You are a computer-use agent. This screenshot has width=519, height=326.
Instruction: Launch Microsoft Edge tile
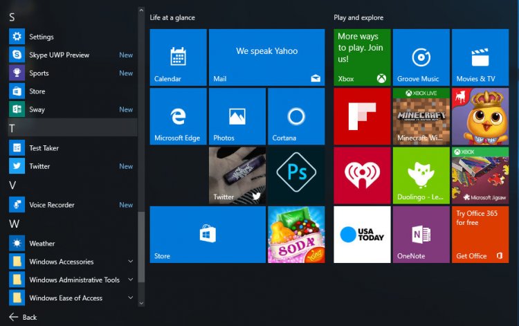click(178, 116)
